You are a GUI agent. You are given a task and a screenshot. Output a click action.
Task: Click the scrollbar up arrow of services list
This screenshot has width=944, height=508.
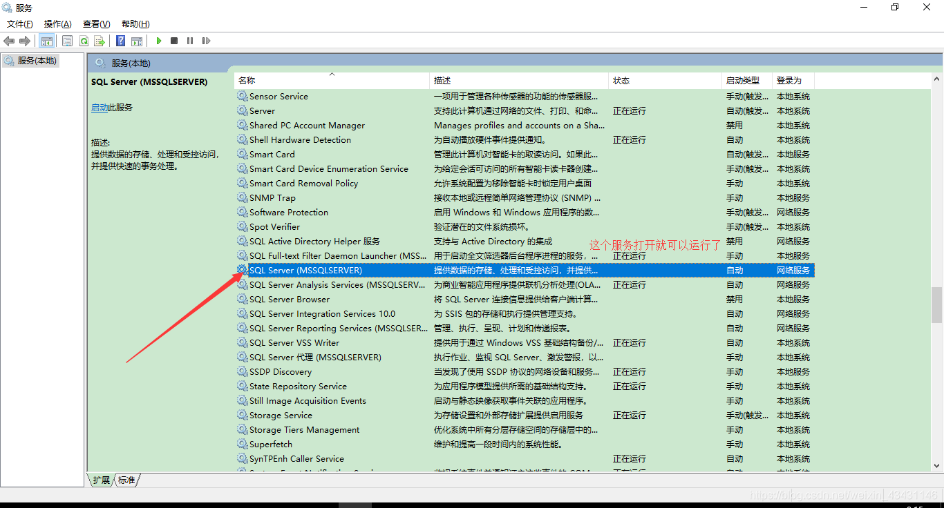(x=936, y=79)
